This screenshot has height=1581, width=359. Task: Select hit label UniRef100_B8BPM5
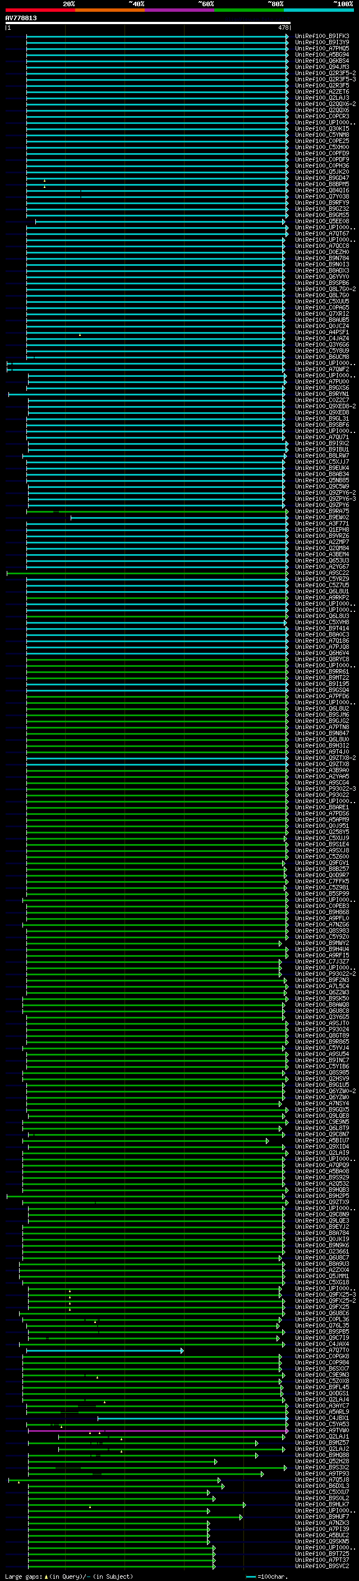[321, 184]
